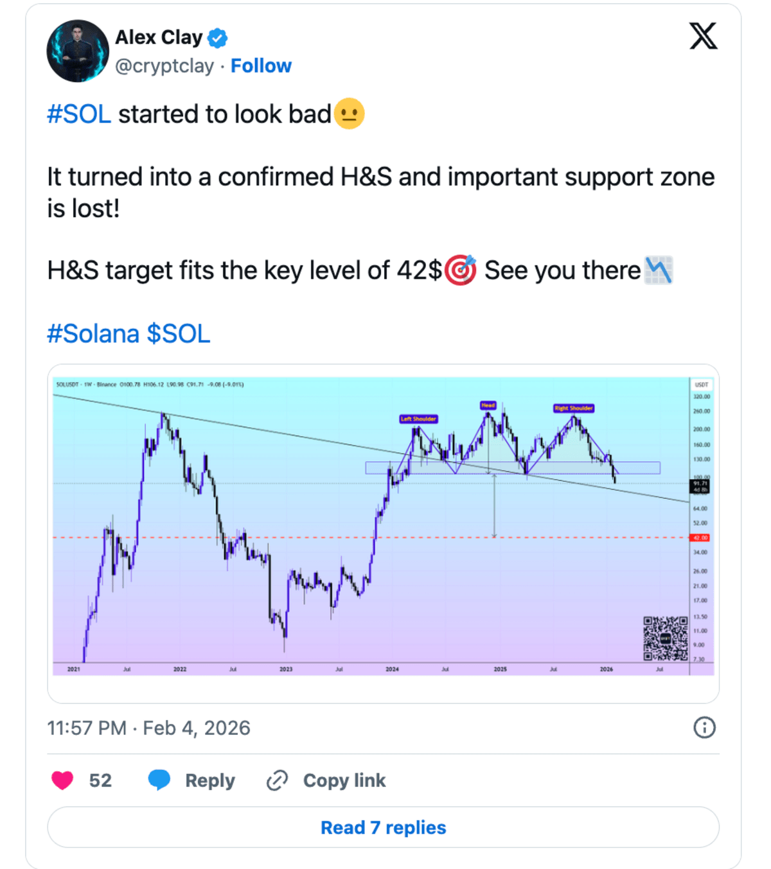Open Alex Clay's profile avatar
This screenshot has height=869, width=771.
tap(78, 51)
